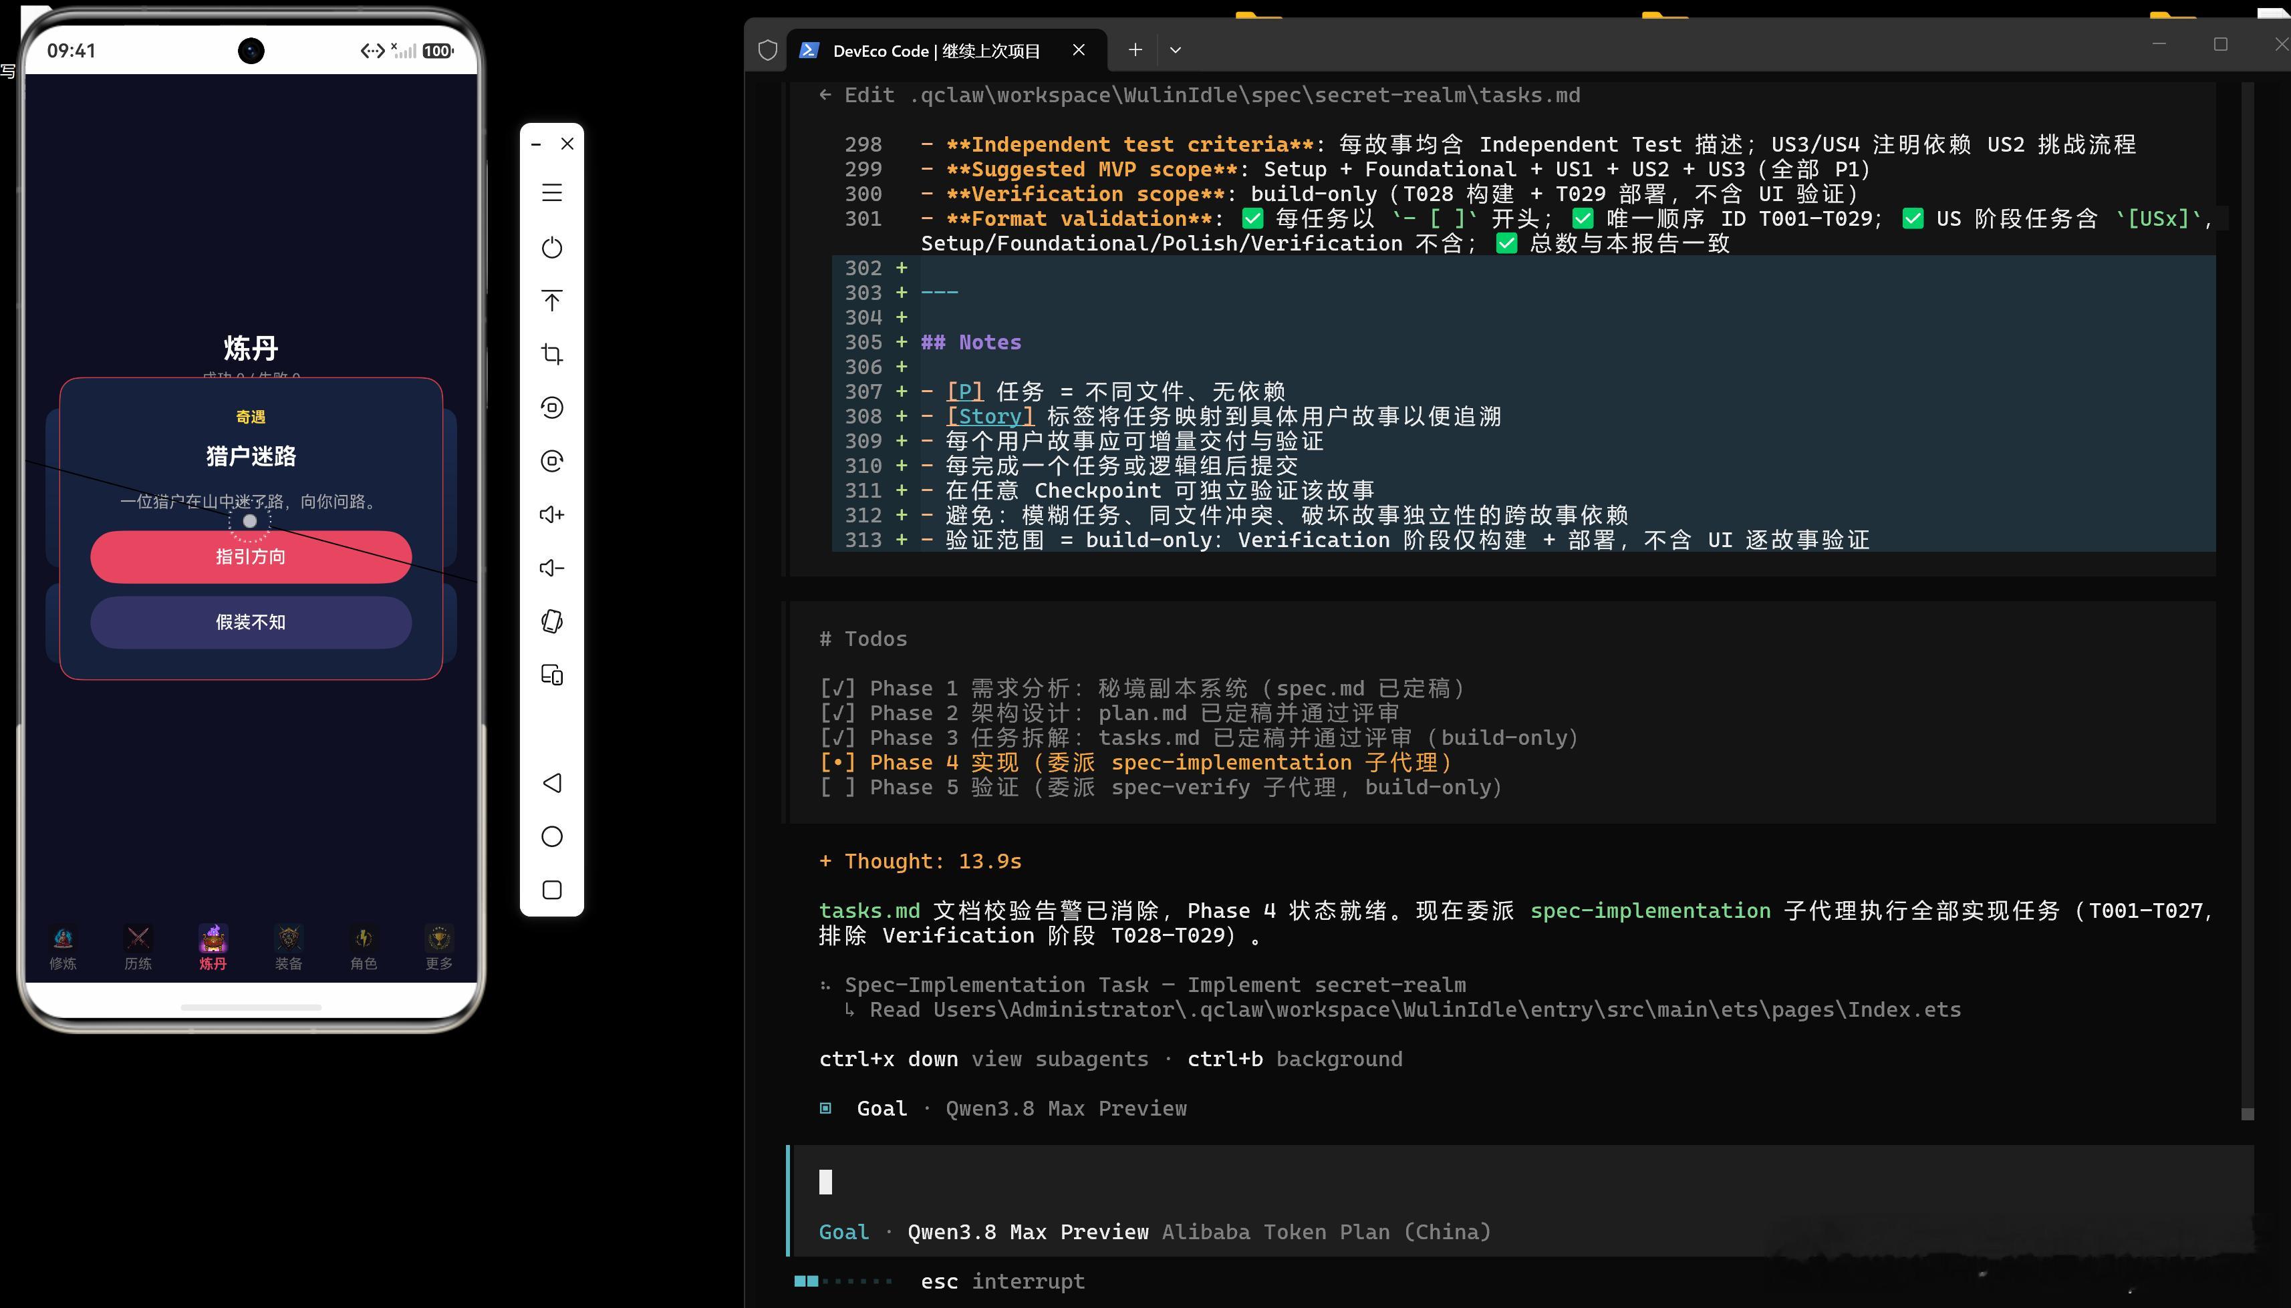The image size is (2291, 1308).
Task: Take a screenshot with the crop icon
Action: [552, 354]
